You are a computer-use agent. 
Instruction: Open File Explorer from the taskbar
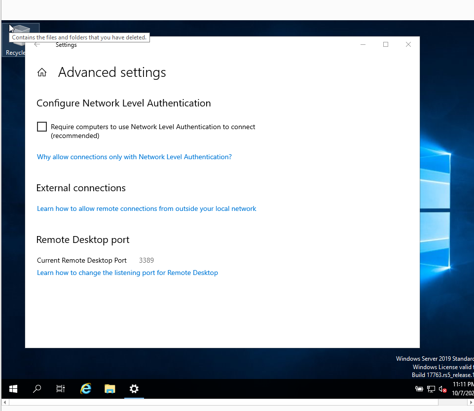click(x=109, y=389)
